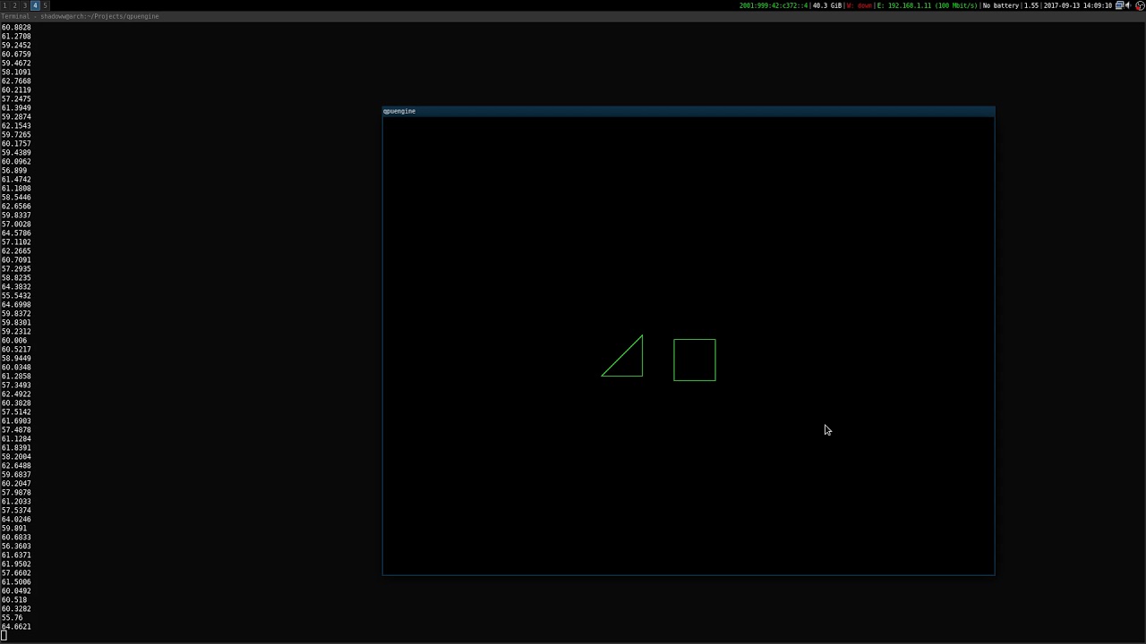The height and width of the screenshot is (644, 1146).
Task: Click the IPv6 address status entry
Action: pos(774,5)
